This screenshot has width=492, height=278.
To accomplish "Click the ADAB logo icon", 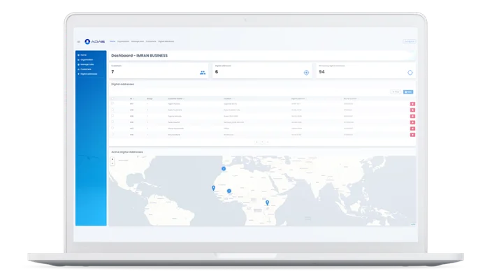I will tap(87, 41).
